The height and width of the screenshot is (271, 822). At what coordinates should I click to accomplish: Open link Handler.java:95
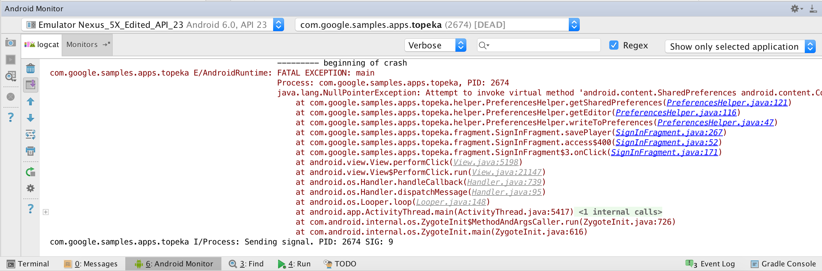coord(506,192)
